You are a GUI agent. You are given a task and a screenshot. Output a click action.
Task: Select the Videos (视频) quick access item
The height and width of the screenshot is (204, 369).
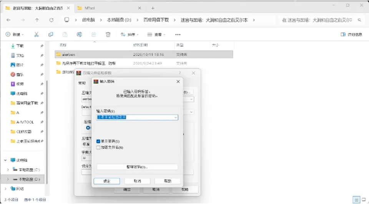17,84
